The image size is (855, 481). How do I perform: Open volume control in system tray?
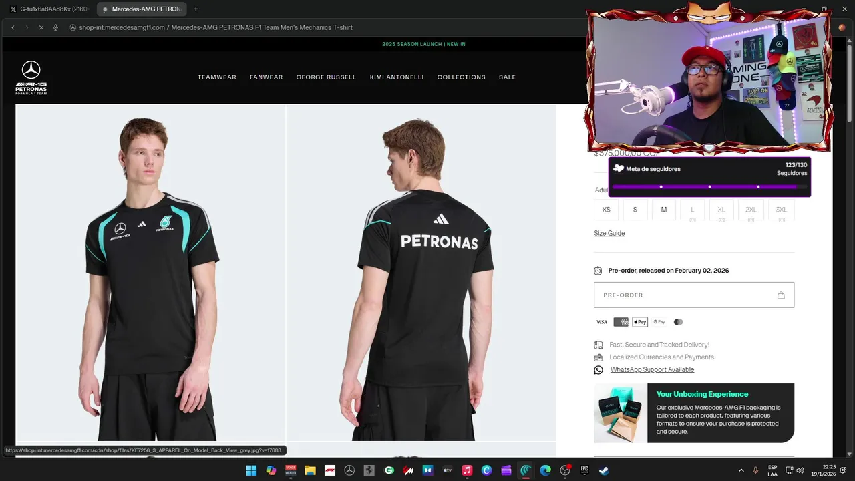800,470
